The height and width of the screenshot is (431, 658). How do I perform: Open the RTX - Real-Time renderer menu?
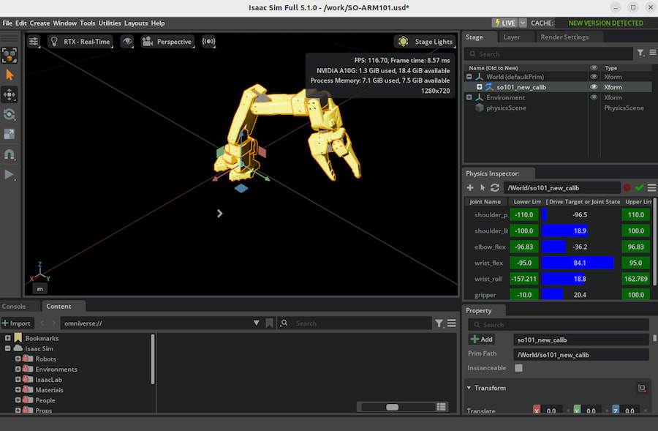click(x=80, y=41)
